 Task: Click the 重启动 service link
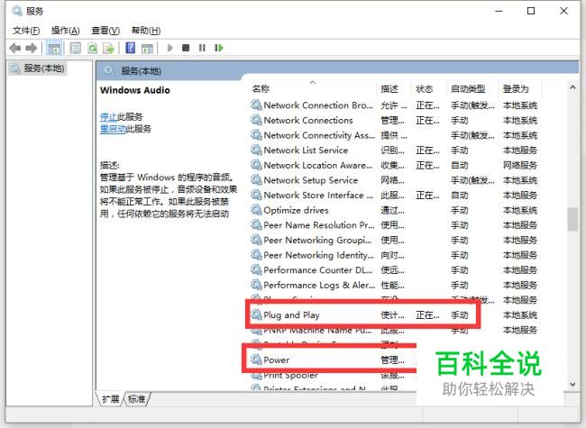(x=114, y=129)
